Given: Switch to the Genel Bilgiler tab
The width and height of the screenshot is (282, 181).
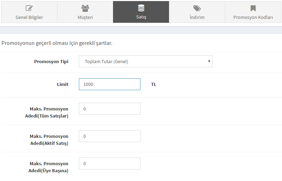Looking at the screenshot, I should point(29,12).
